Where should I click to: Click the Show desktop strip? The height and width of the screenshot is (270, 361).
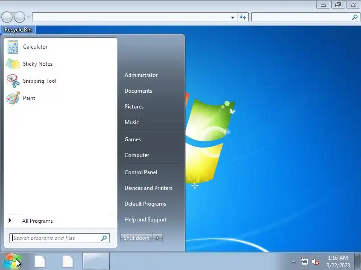point(358,261)
